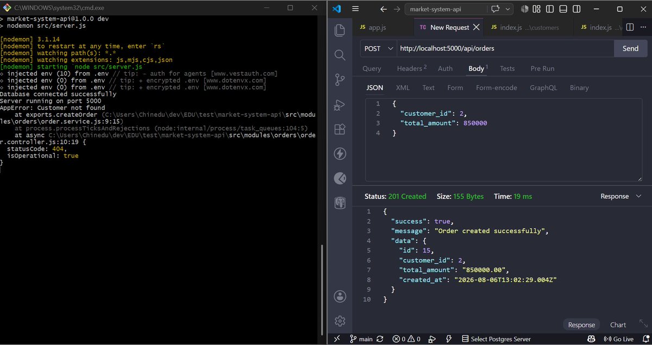Screen dimensions: 652x345
Task: Switch to the Auth tab
Action: tap(445, 68)
